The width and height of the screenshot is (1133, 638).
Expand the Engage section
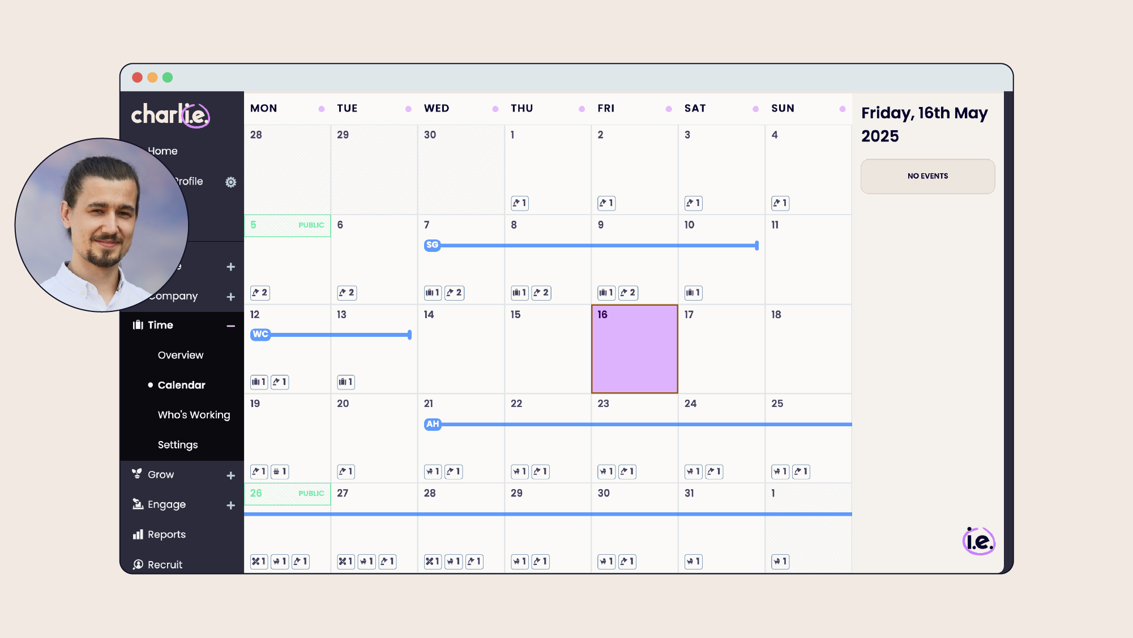point(230,505)
